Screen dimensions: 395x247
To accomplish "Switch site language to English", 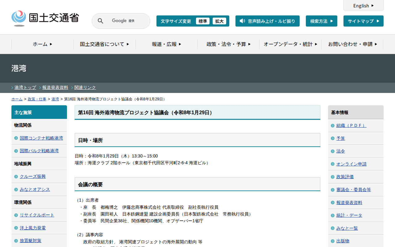I will [x=363, y=6].
